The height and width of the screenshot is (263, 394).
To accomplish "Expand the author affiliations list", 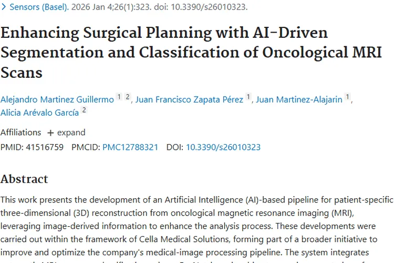I will point(66,132).
